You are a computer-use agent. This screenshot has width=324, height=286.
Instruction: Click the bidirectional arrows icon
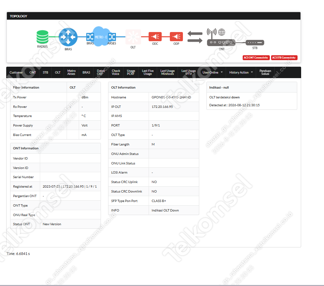[x=195, y=37]
